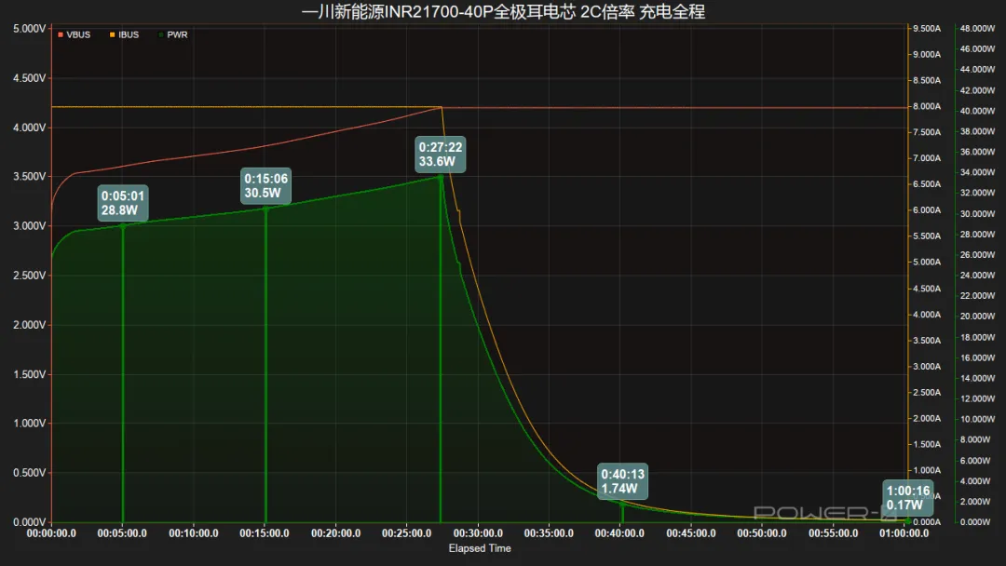Select the 20.000W power axis label

coord(978,316)
